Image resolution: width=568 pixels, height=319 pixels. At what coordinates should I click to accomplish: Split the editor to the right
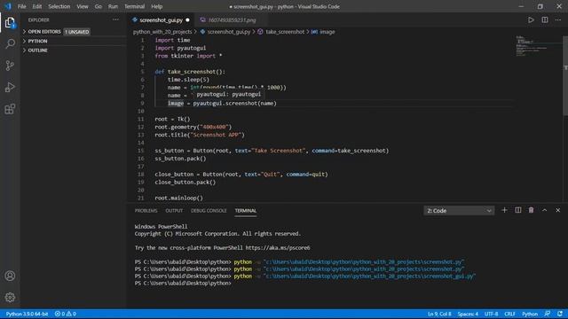click(544, 19)
